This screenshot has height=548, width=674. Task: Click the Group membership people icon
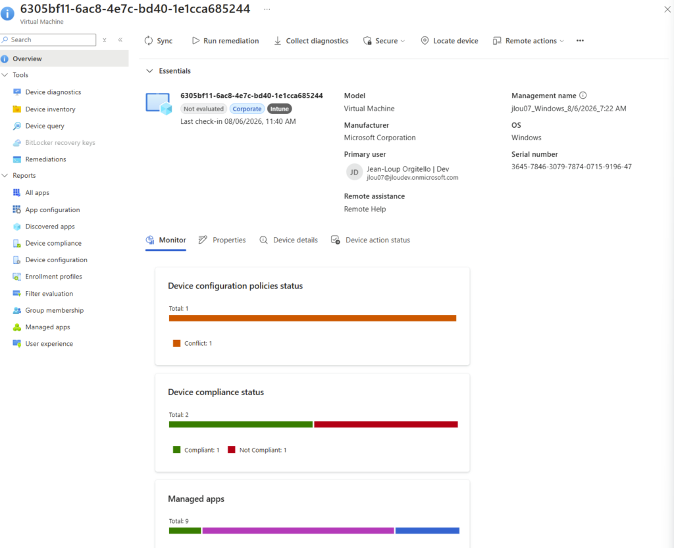click(x=16, y=310)
